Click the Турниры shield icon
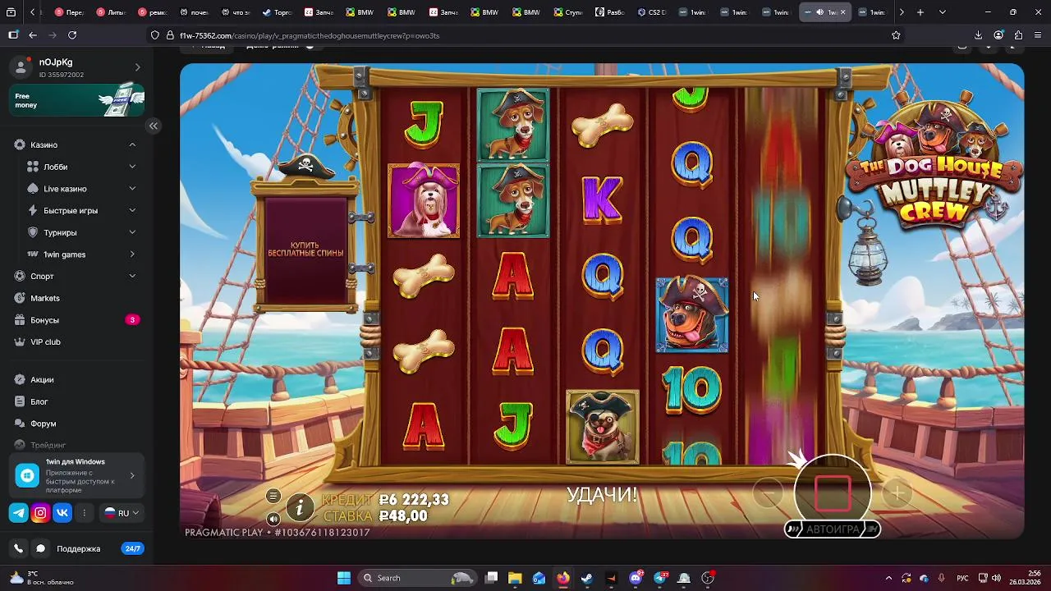 (x=33, y=232)
